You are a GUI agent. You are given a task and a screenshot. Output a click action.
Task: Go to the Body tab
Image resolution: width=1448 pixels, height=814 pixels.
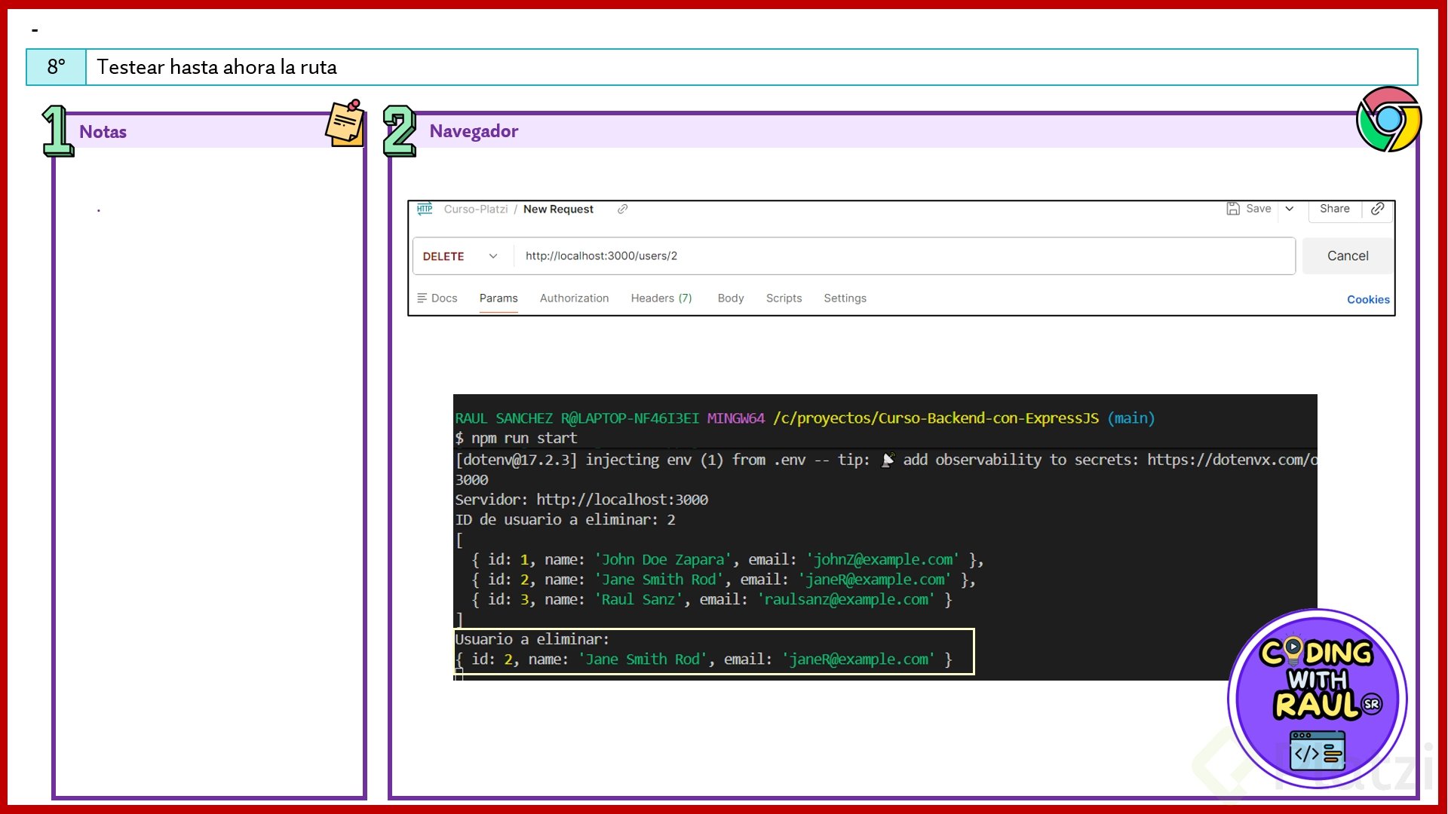(x=730, y=298)
